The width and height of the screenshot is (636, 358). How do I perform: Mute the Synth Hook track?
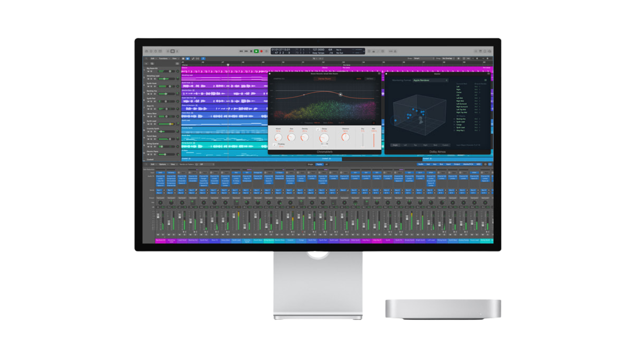(148, 86)
